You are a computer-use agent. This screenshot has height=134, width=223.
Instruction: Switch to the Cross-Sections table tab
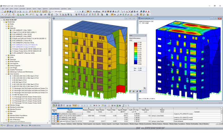click(124, 124)
